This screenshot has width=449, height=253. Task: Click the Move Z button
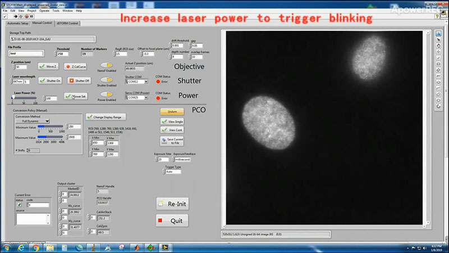[48, 66]
